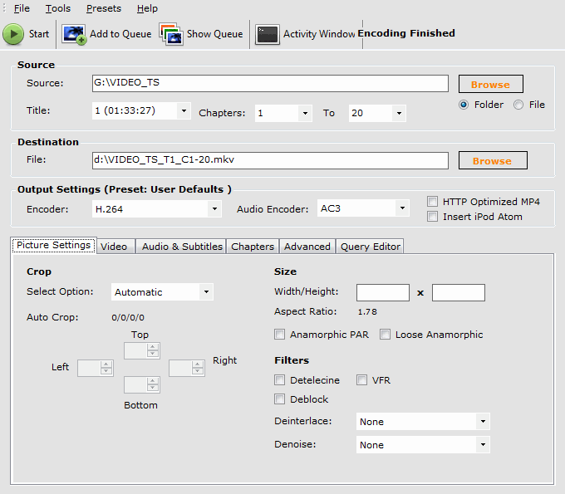The height and width of the screenshot is (494, 565).
Task: Click the toolbar drag grip handle
Action: pyautogui.click(x=4, y=8)
